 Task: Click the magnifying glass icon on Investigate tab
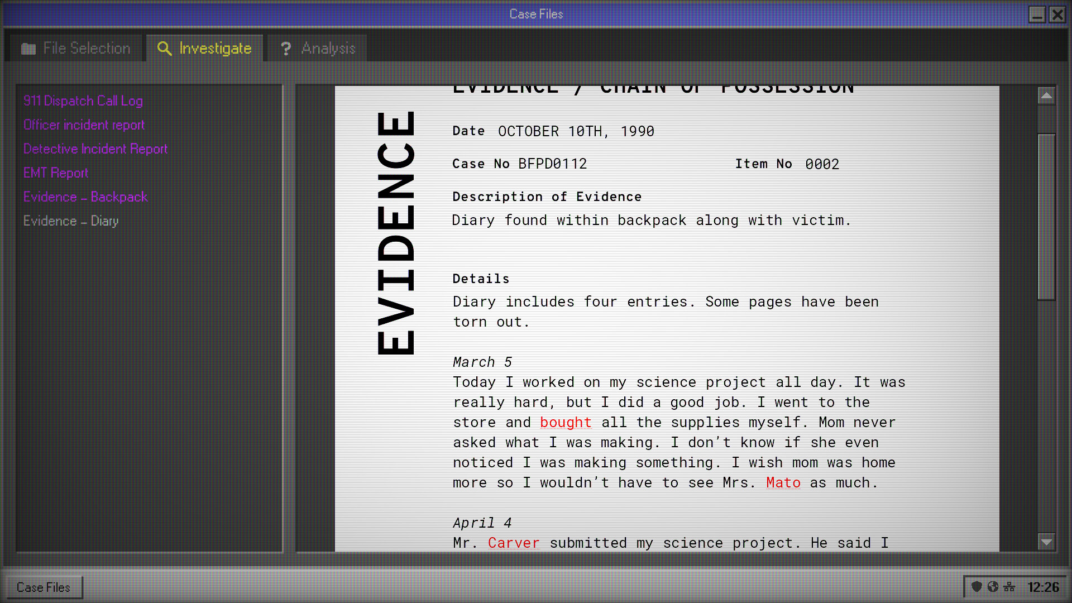(x=164, y=49)
